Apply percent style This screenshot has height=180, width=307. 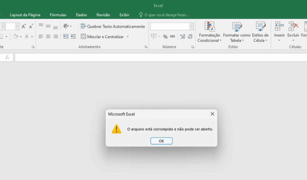coord(165,37)
